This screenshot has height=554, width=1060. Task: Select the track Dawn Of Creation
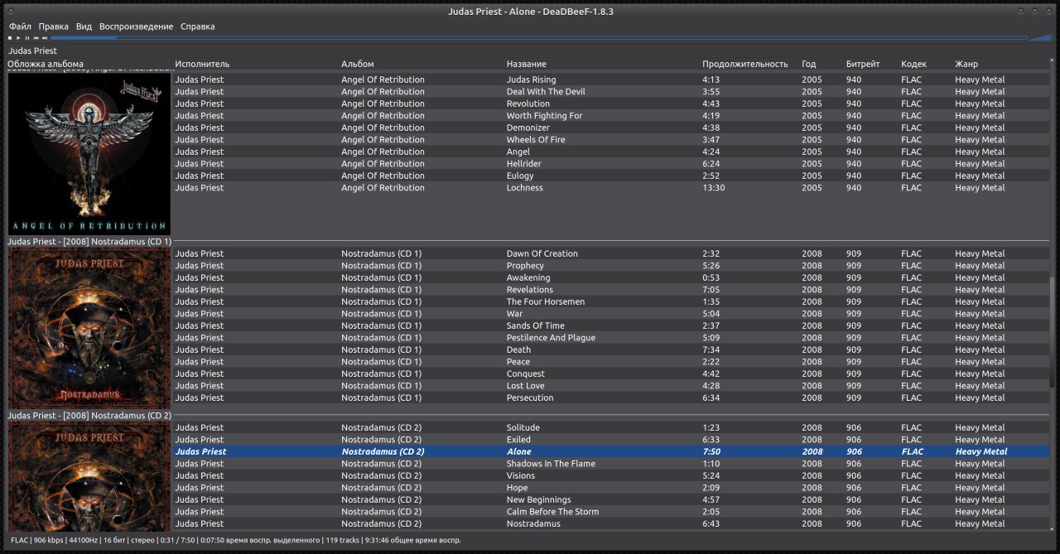tap(611, 253)
